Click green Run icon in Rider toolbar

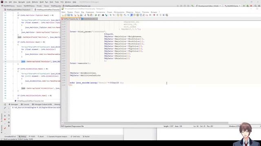(x=244, y=6)
